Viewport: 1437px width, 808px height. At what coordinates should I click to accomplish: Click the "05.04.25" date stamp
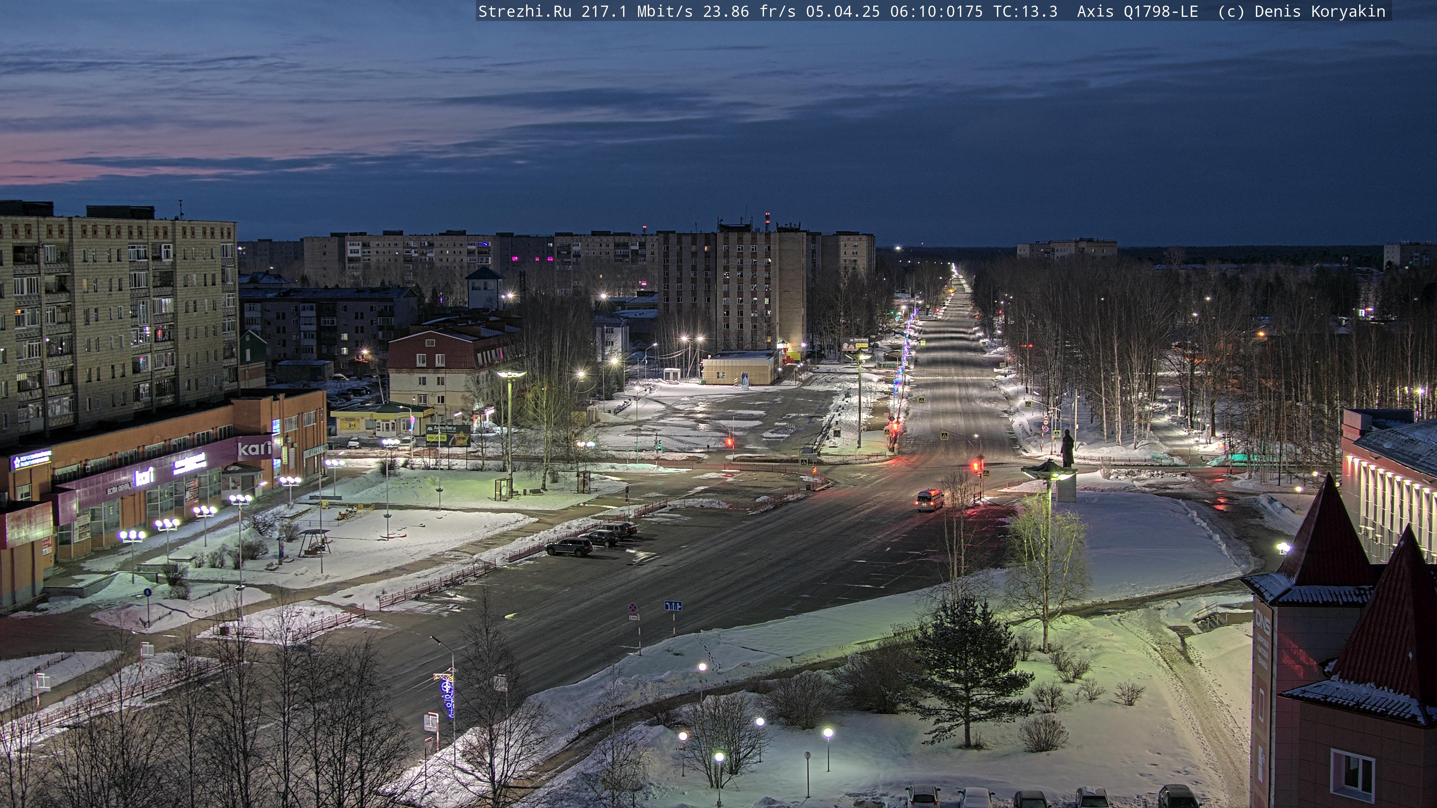pyautogui.click(x=843, y=11)
